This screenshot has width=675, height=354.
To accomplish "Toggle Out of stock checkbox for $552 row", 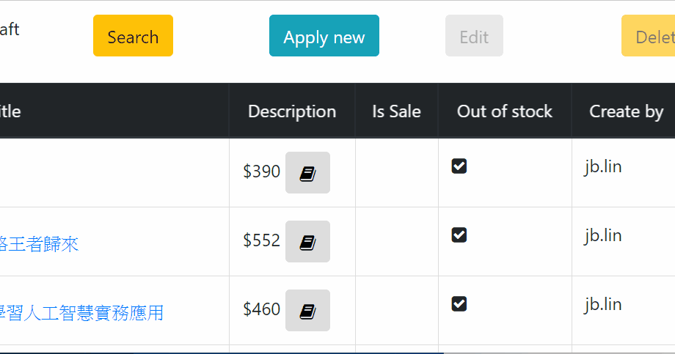I will pyautogui.click(x=459, y=235).
